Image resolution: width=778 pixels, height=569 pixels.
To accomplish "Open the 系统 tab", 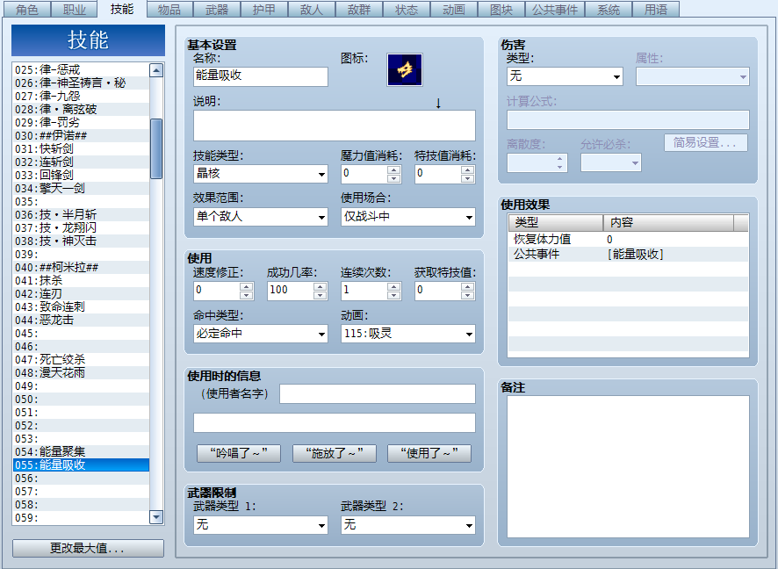I will pyautogui.click(x=609, y=10).
